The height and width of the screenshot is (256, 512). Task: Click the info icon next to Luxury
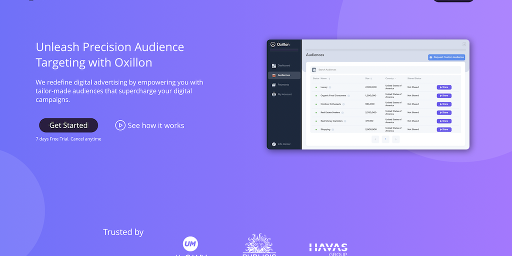[330, 87]
